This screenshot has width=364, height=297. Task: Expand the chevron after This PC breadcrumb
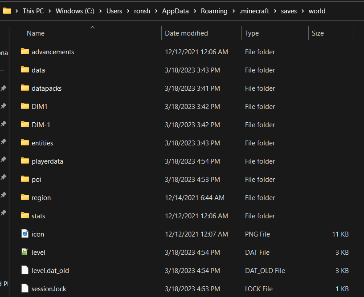click(x=49, y=11)
